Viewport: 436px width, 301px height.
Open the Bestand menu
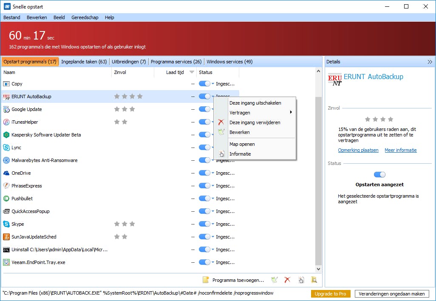pyautogui.click(x=11, y=17)
